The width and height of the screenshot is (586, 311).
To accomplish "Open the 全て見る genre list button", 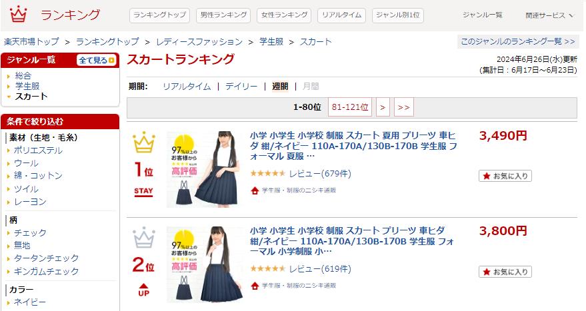I will 97,60.
